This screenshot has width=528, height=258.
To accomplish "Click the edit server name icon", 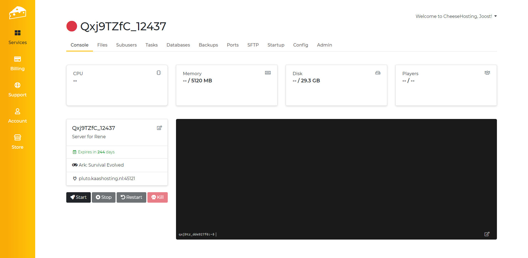I will 159,128.
